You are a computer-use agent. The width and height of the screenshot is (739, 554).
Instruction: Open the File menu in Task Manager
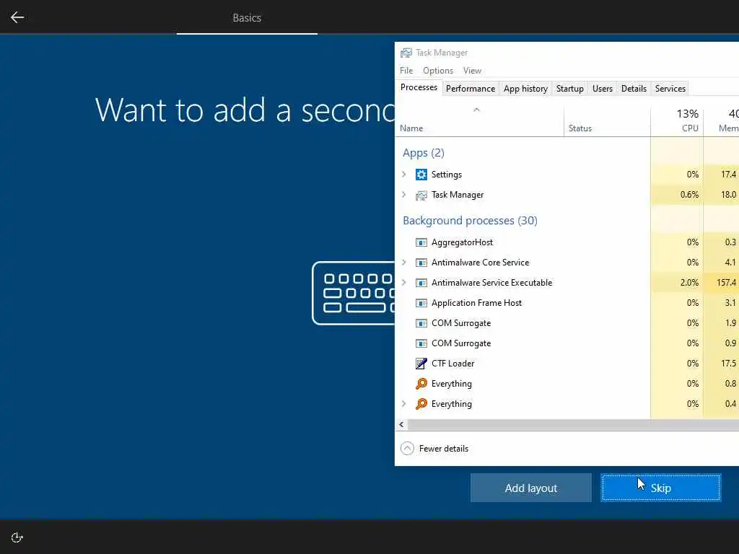(406, 71)
